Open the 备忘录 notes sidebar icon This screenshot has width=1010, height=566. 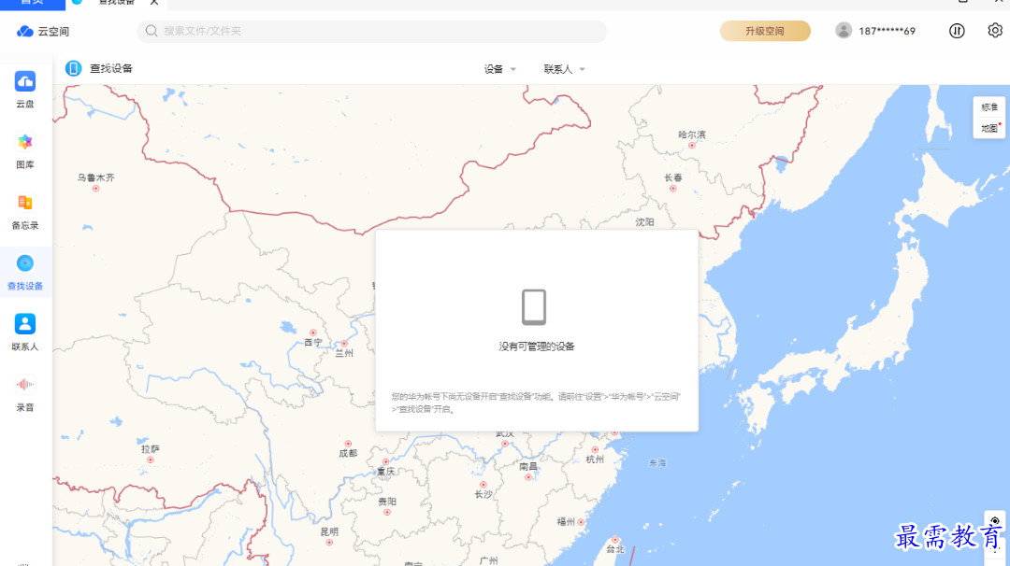[x=25, y=203]
